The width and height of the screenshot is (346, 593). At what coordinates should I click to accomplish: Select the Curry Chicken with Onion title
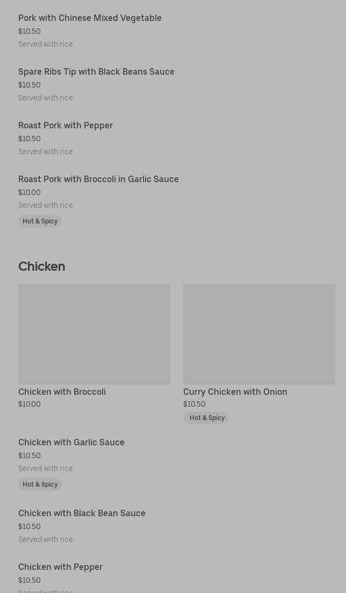pyautogui.click(x=235, y=392)
